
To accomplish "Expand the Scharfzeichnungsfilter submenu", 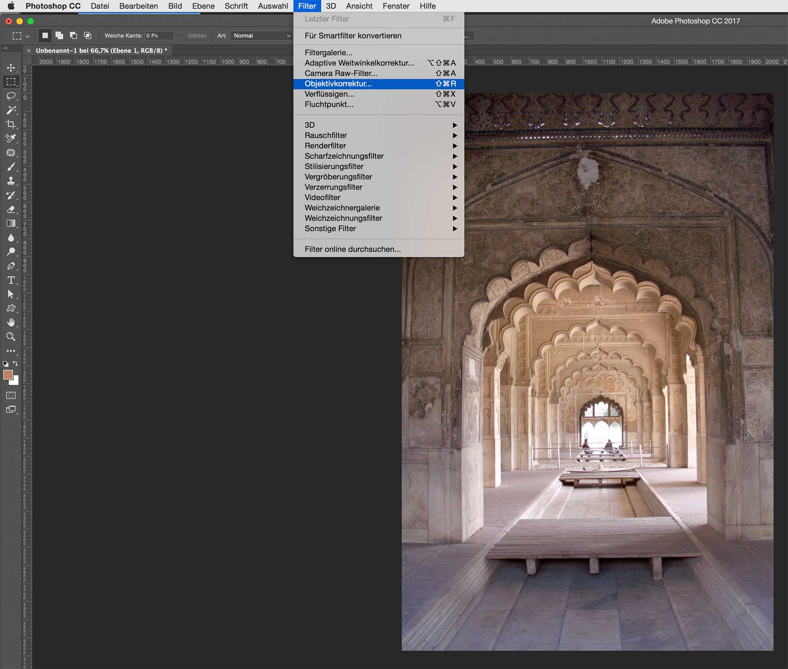I will tap(378, 156).
